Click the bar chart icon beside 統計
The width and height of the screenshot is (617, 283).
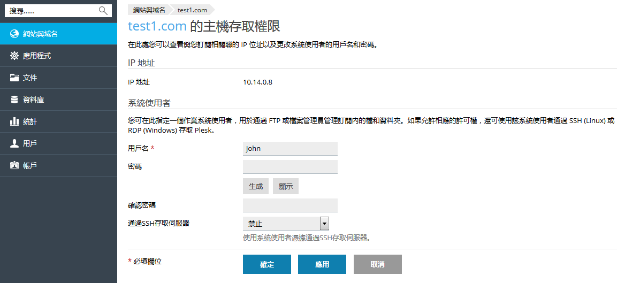[x=14, y=121]
